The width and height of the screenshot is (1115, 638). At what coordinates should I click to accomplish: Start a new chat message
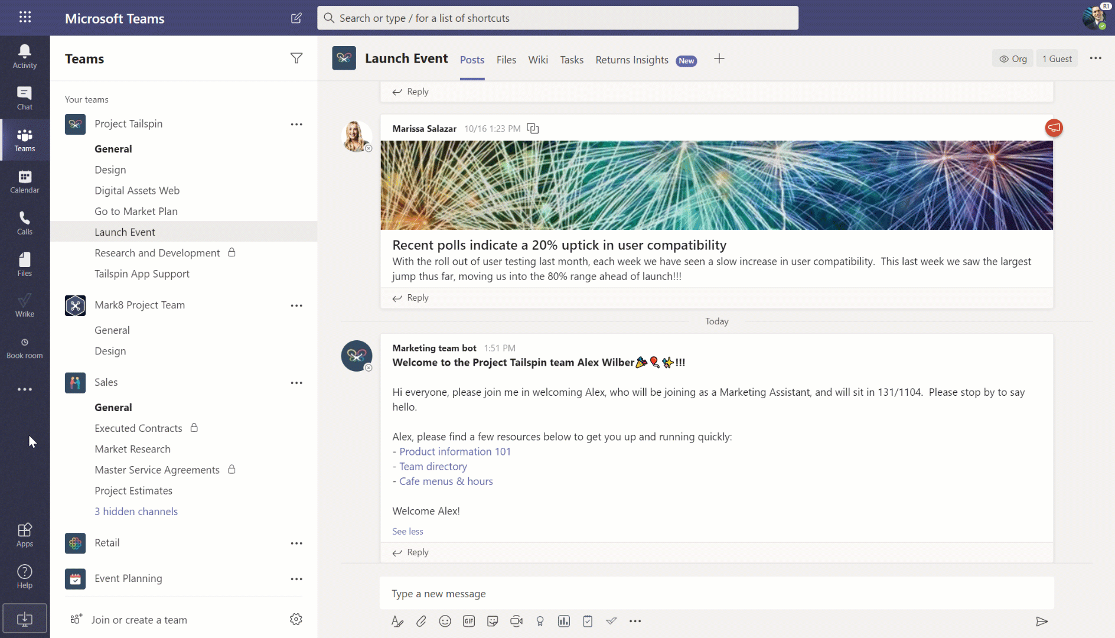[296, 18]
